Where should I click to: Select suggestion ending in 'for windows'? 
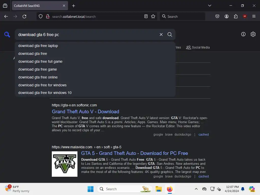click(95, 85)
